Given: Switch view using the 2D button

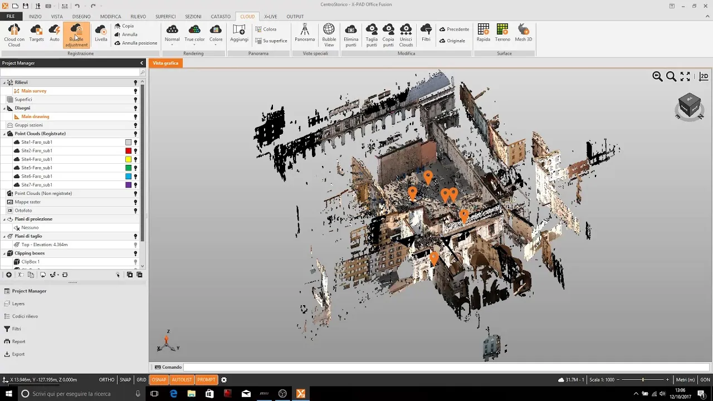Looking at the screenshot, I should (x=704, y=77).
